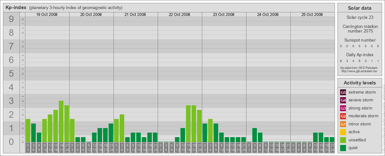Click the 23 Oct 0-3h dark green bar
Image resolution: width=385 pixels, height=156 pixels.
tap(205, 133)
